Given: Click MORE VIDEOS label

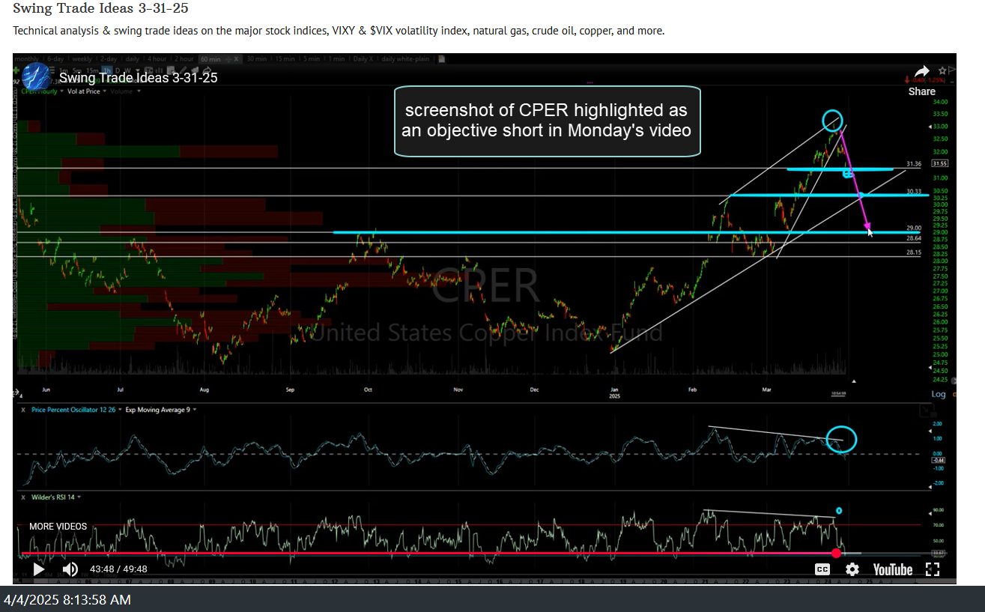Looking at the screenshot, I should pos(58,527).
